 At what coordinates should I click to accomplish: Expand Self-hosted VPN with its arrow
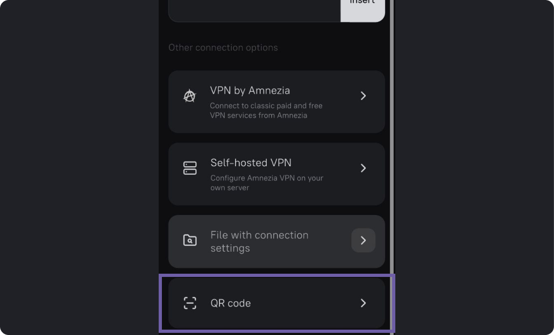[363, 168]
